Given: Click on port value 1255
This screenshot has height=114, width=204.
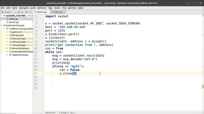Looking at the screenshot, I should (61, 31).
